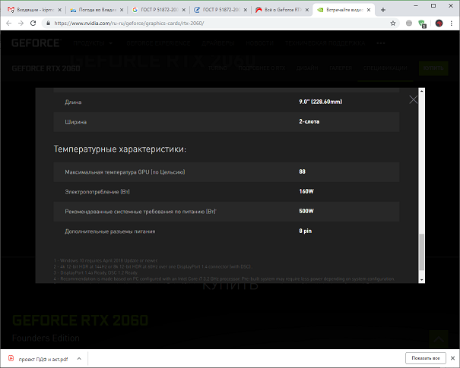Go to Дизайн section

307,68
